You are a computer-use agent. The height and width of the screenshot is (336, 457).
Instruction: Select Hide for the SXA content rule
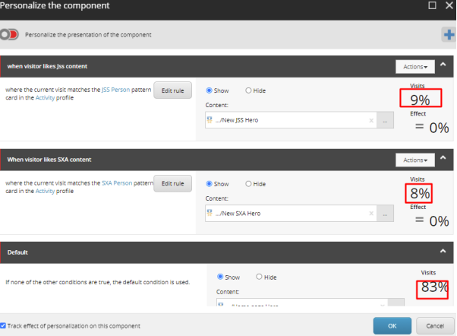(247, 183)
